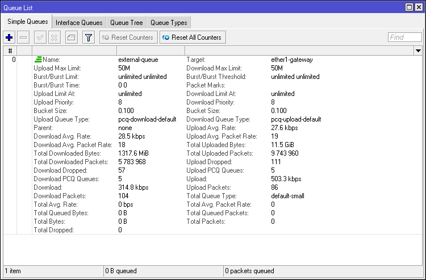The image size is (426, 280).
Task: Close the Queue List window
Action: [419, 7]
